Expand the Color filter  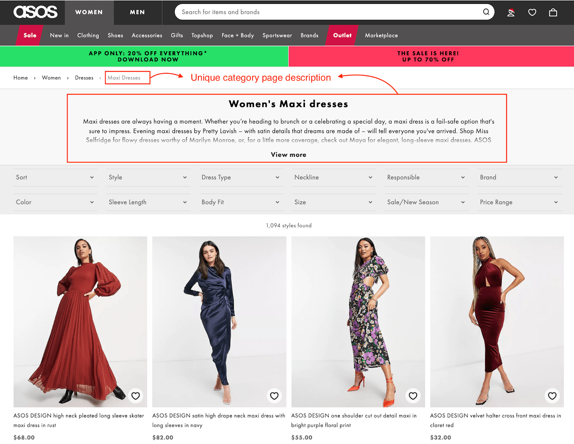[x=55, y=202]
